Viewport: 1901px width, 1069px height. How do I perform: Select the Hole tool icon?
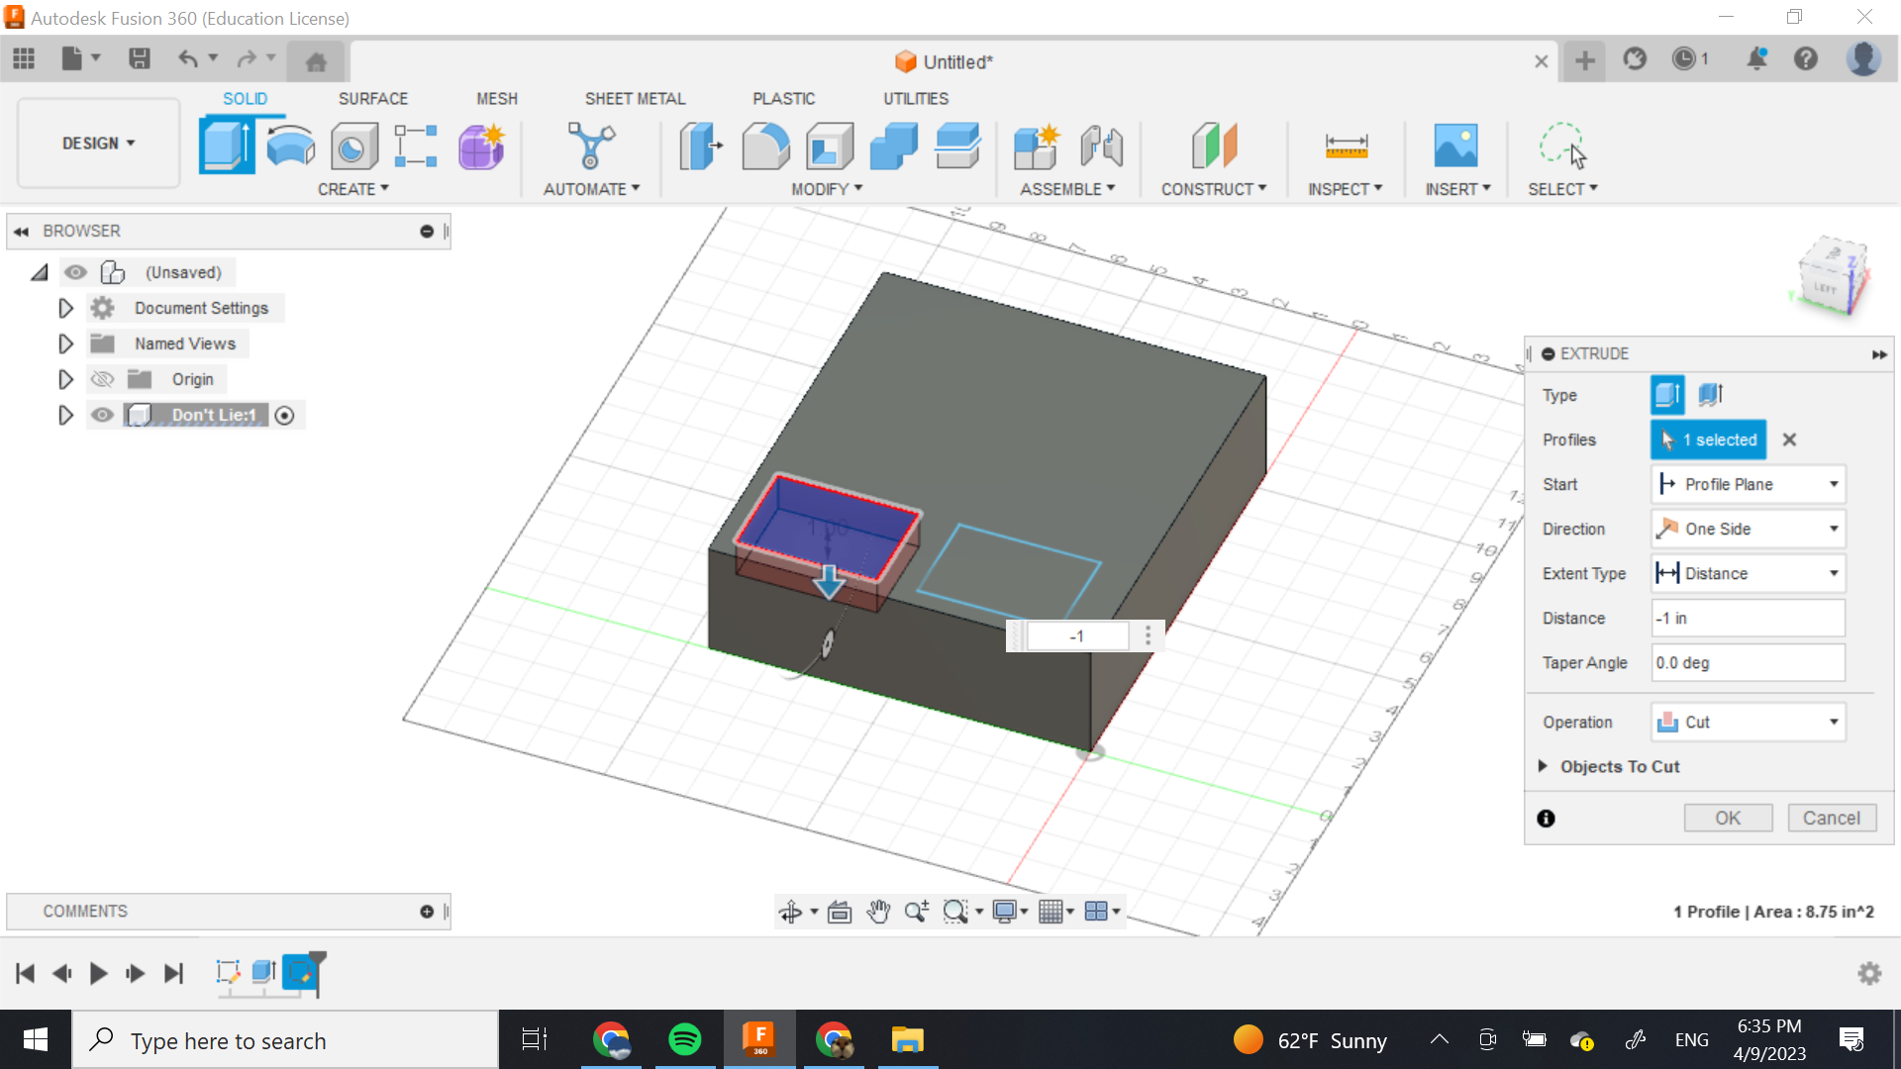(353, 147)
